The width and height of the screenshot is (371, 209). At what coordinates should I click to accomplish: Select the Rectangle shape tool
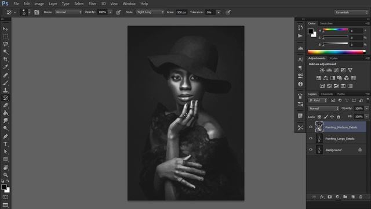(x=5, y=159)
